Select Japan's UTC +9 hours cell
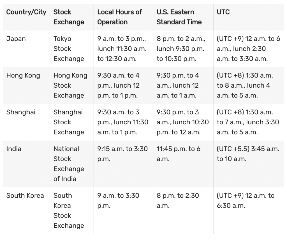This screenshot has height=252, width=287. (x=248, y=49)
